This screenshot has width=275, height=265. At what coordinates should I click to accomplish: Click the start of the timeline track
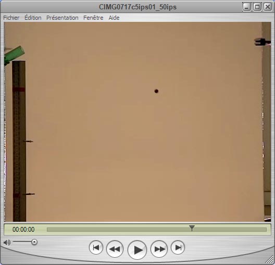click(48, 230)
